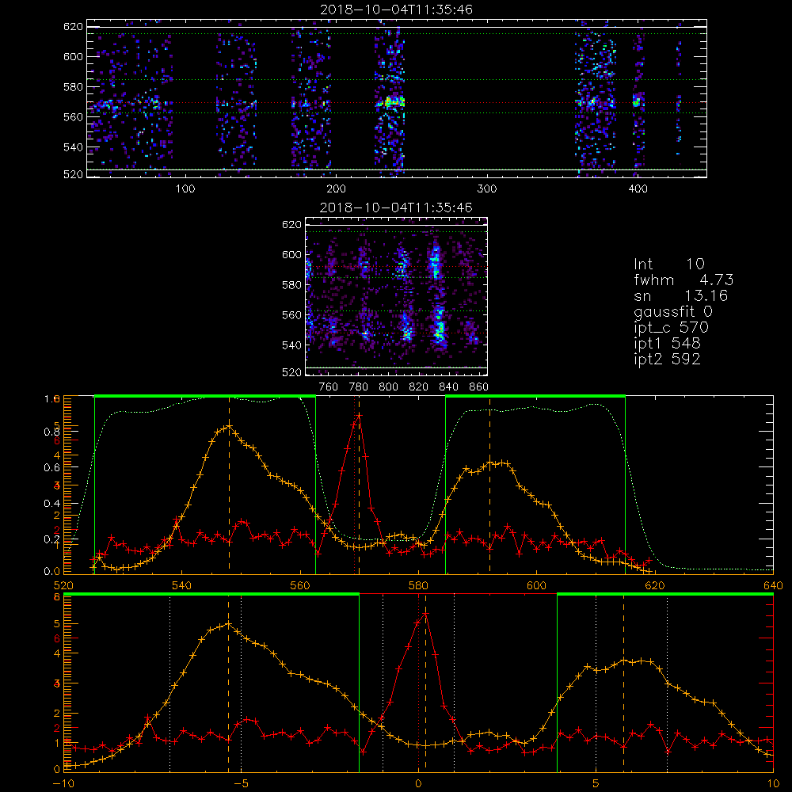Click x-axis label 780 on middle spectrogram
The height and width of the screenshot is (792, 792).
(x=359, y=387)
